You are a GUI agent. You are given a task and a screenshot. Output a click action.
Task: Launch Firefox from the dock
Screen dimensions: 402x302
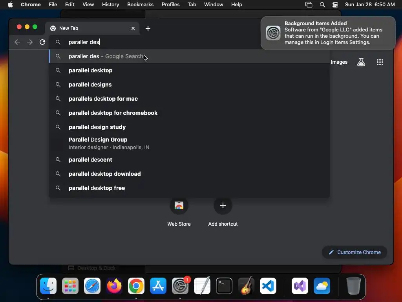point(114,286)
